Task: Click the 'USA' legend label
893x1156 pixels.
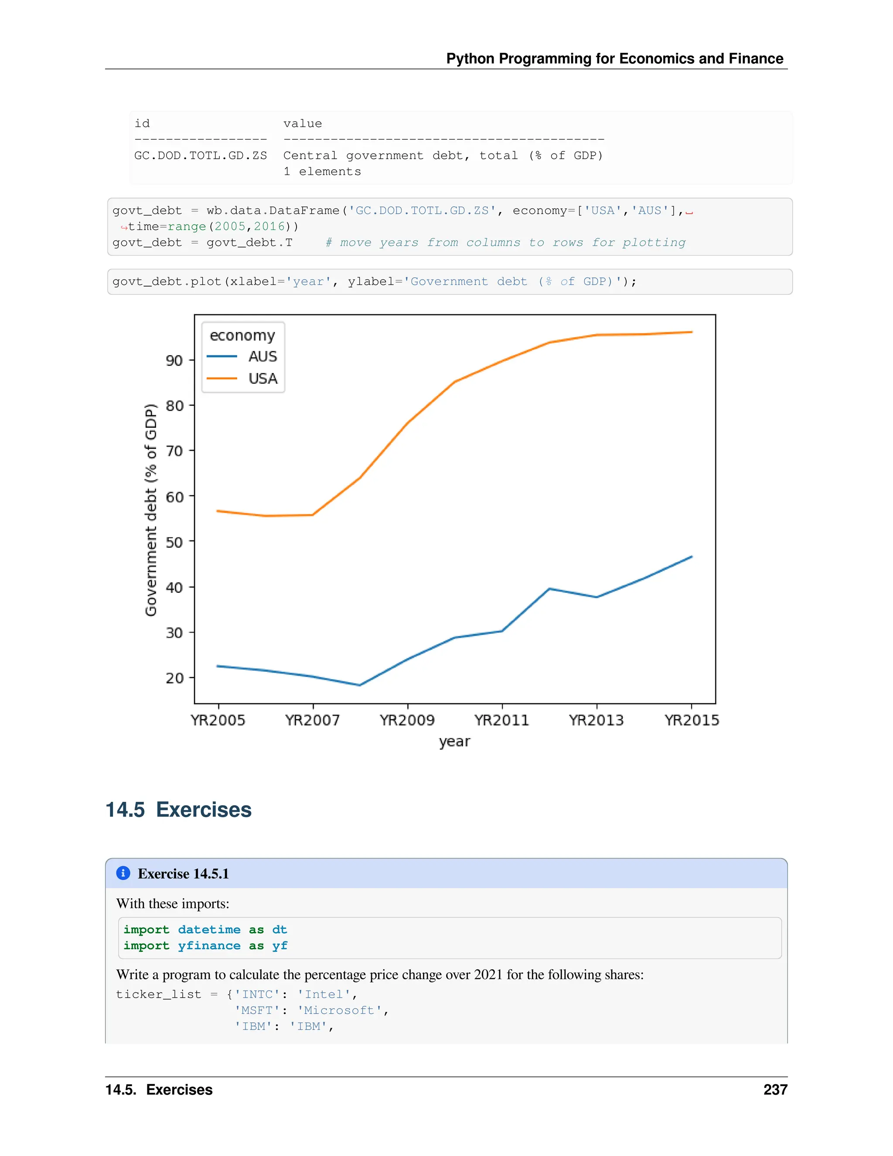Action: tap(263, 379)
